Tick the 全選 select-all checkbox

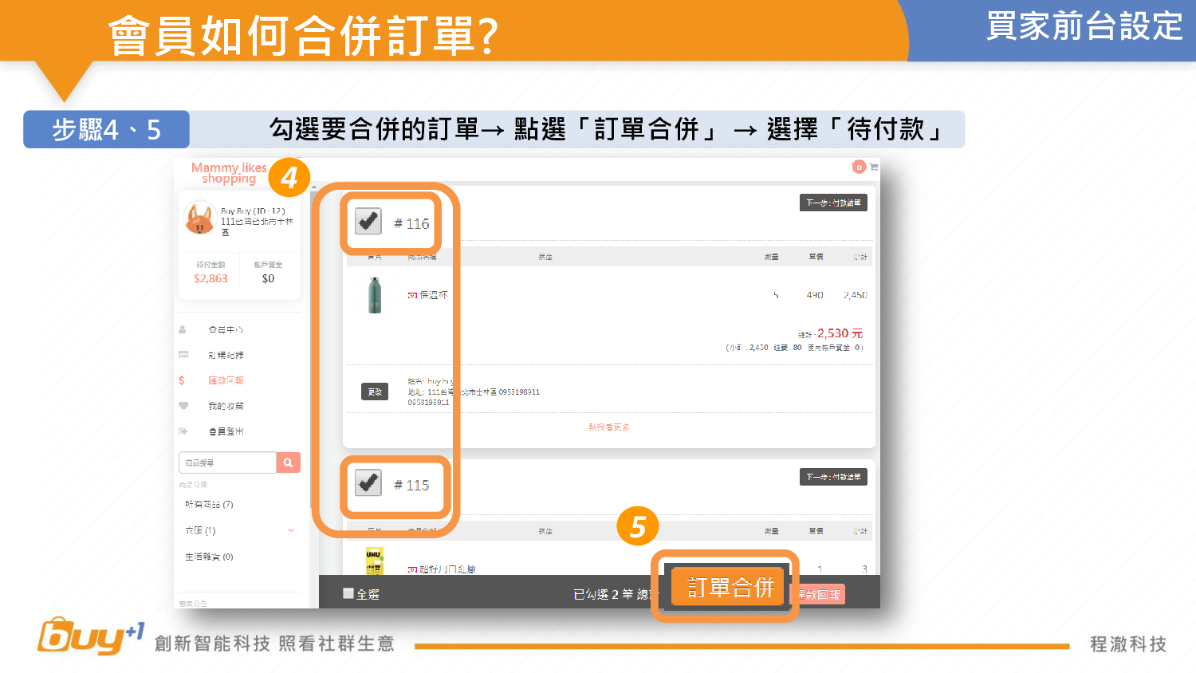348,593
